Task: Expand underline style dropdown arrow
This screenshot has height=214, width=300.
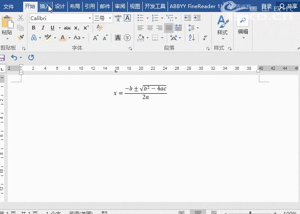Action: (x=60, y=28)
